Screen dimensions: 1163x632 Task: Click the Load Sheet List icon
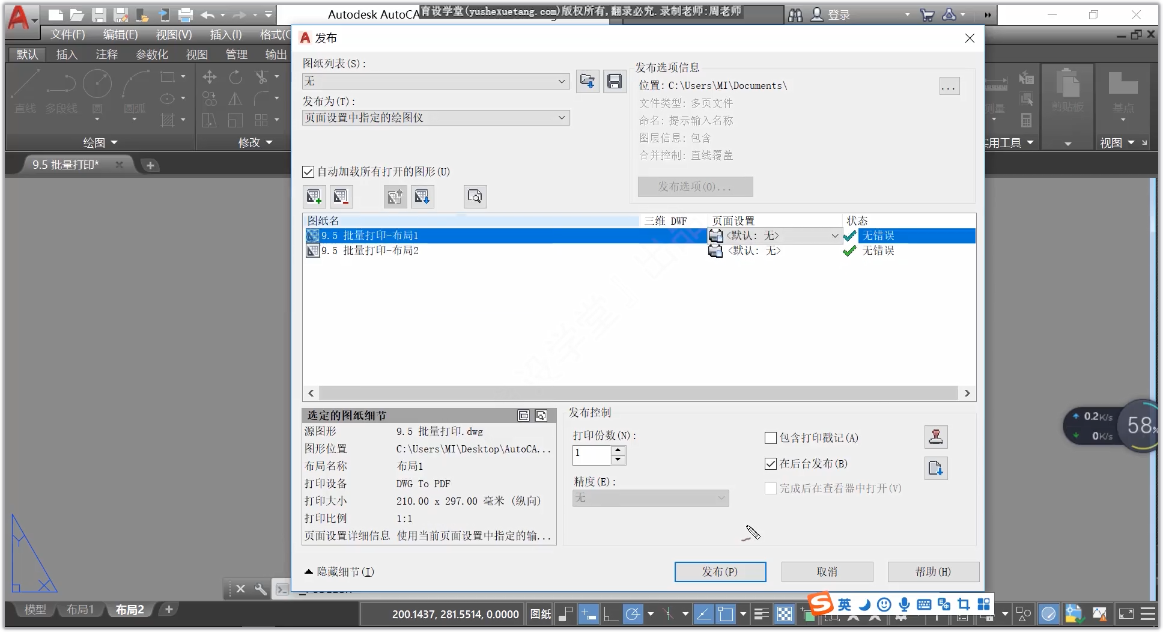[x=588, y=81]
